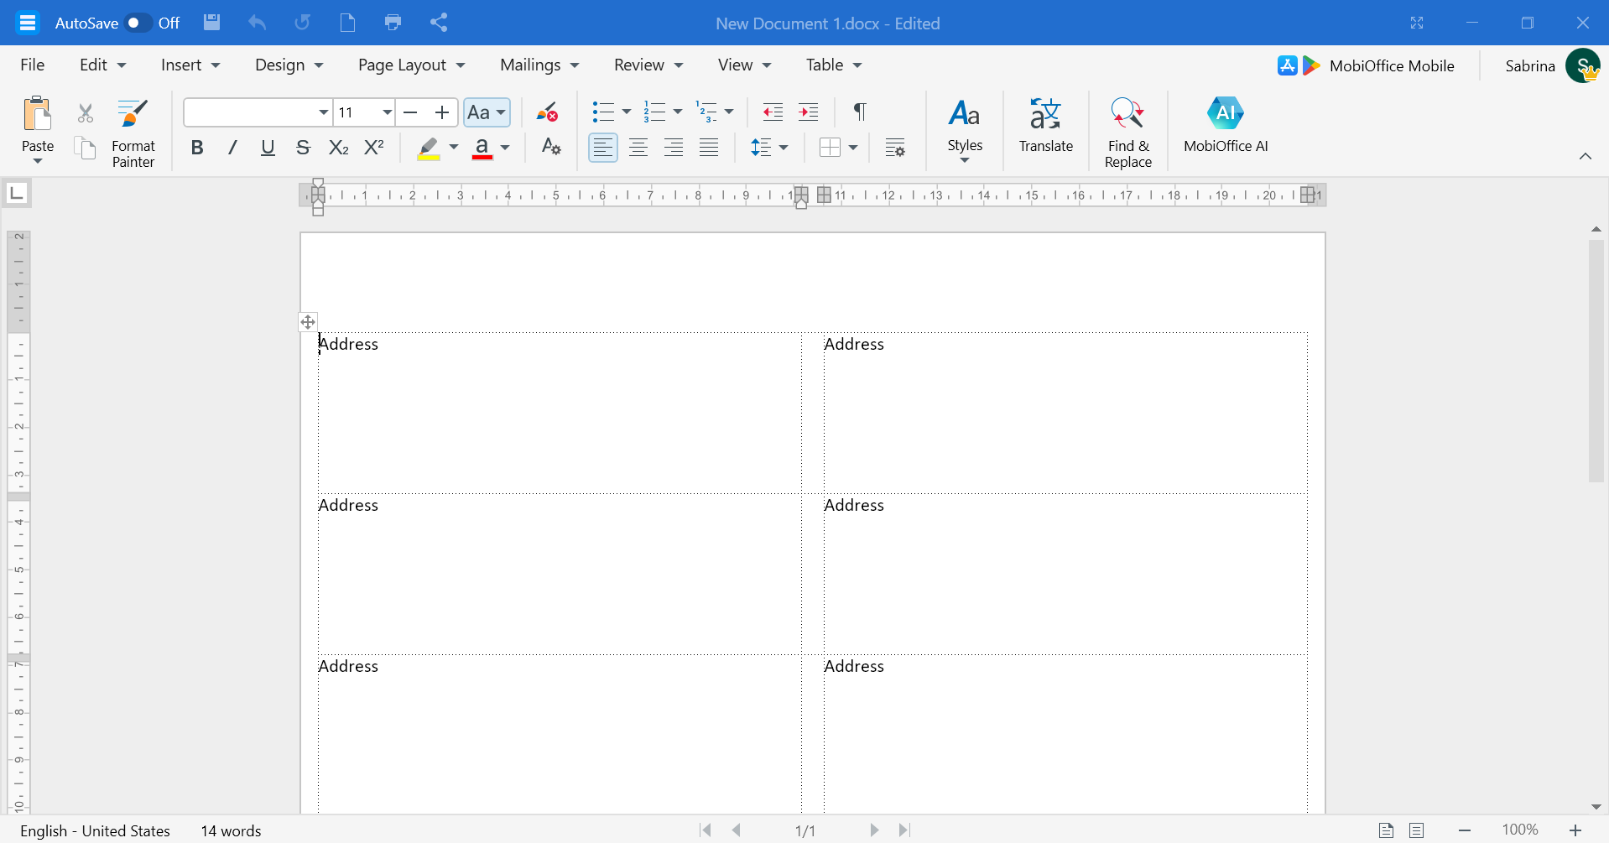Zoom out with minus button
Viewport: 1609px width, 843px height.
click(1465, 830)
